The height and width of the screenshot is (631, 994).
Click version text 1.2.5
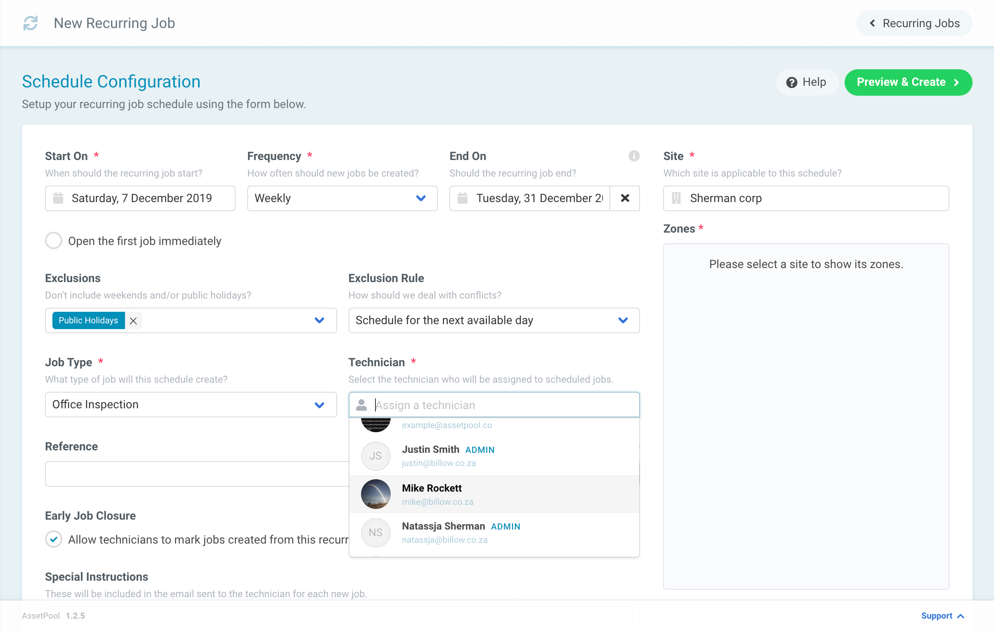(x=76, y=616)
